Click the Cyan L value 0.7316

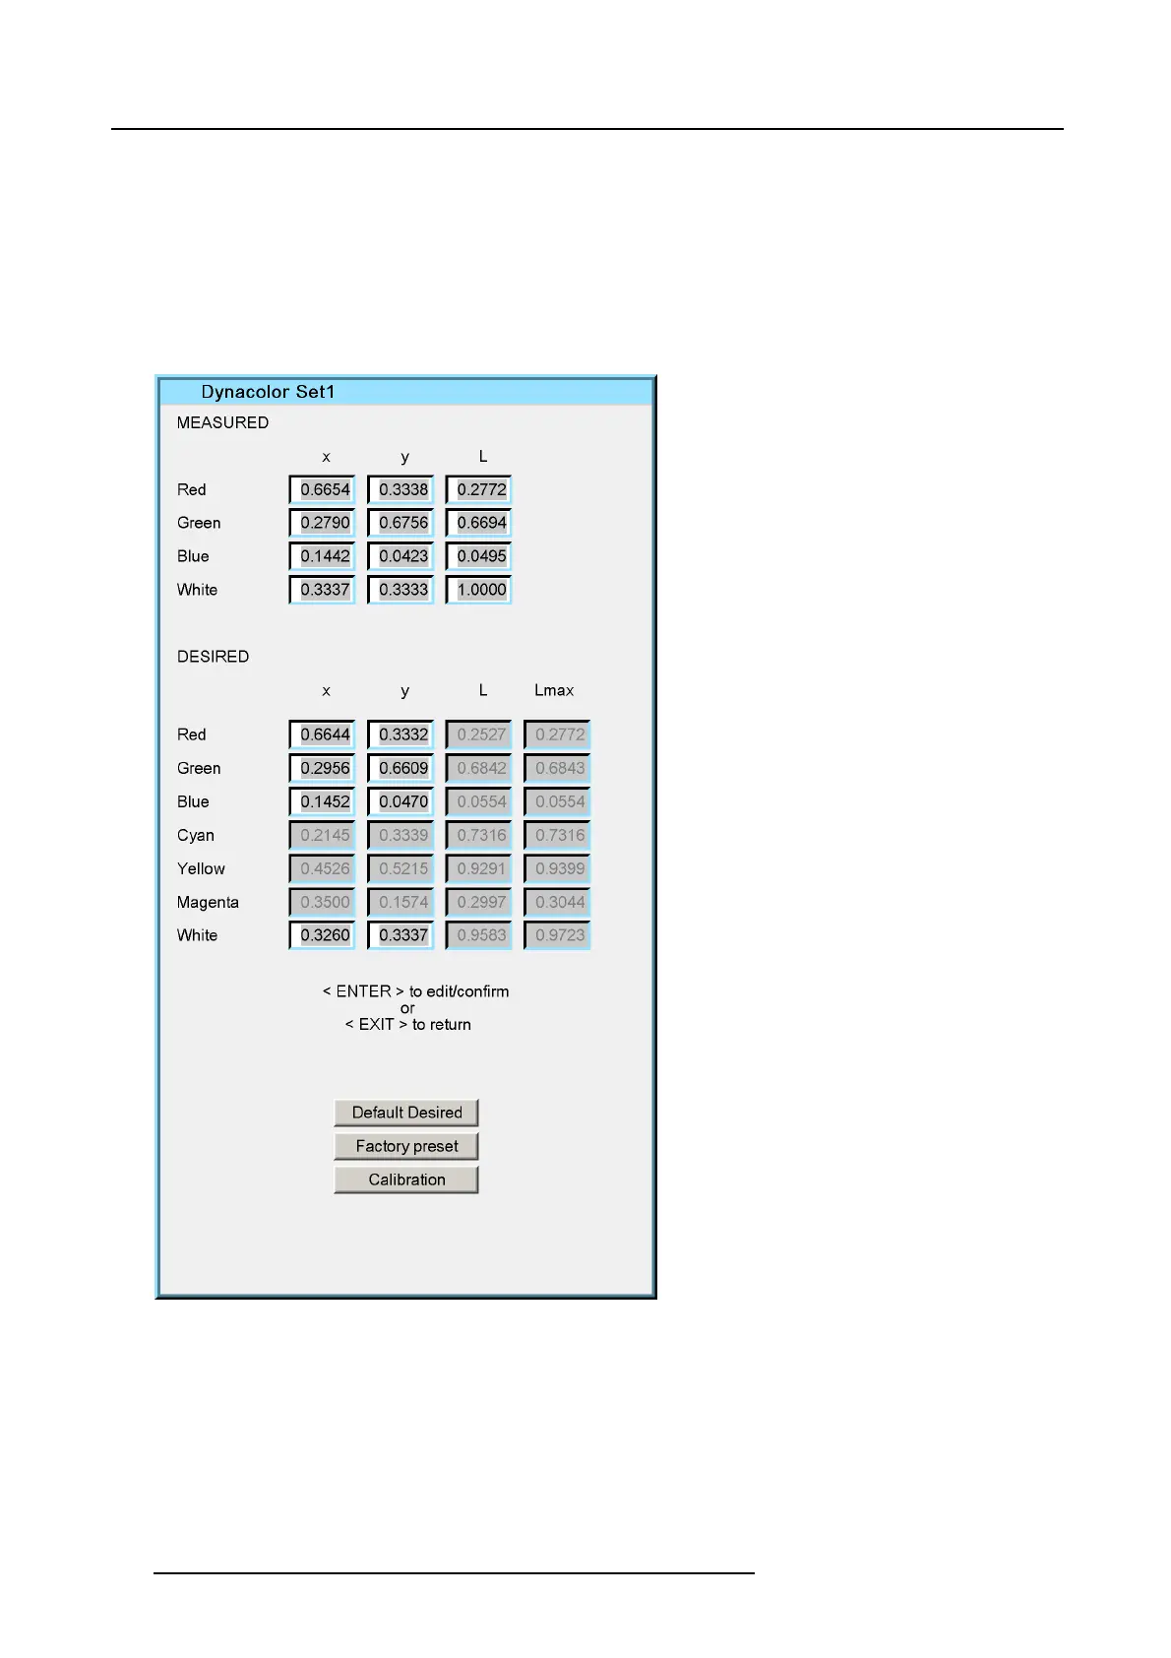479,835
